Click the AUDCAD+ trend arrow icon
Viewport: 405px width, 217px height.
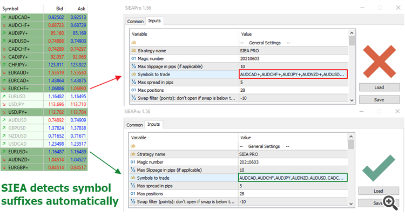click(4, 17)
